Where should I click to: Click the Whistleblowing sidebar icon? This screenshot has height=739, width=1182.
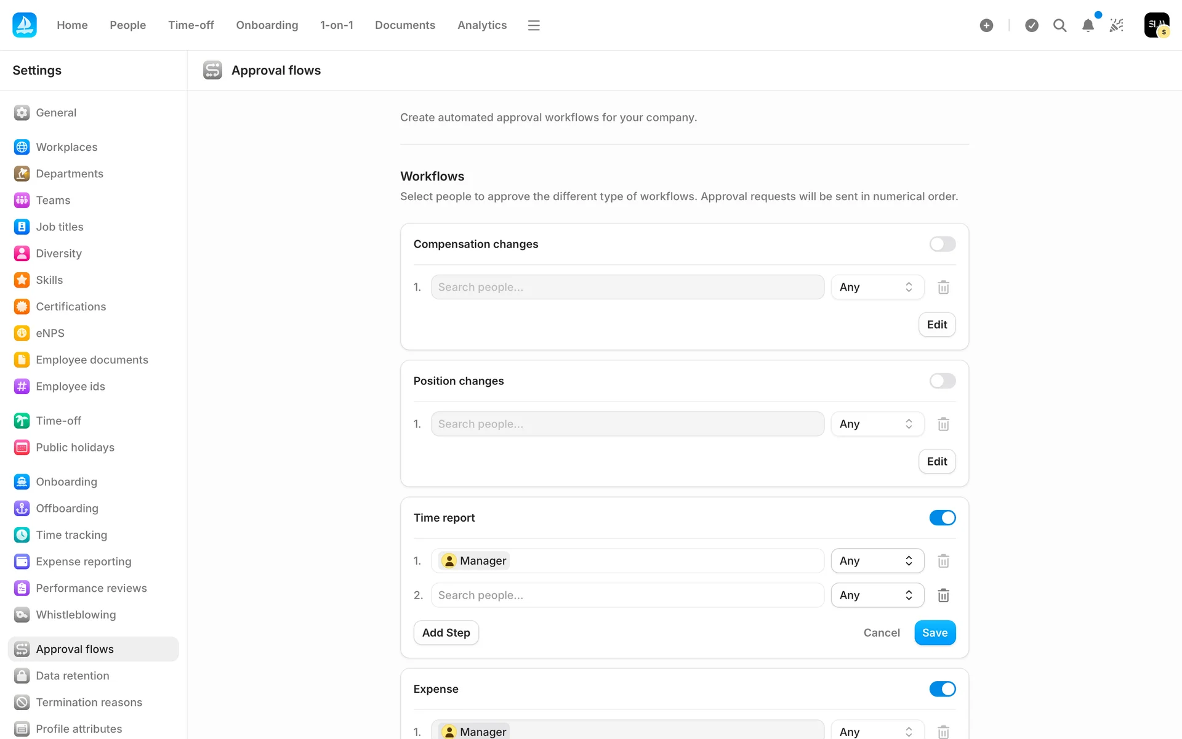[22, 615]
